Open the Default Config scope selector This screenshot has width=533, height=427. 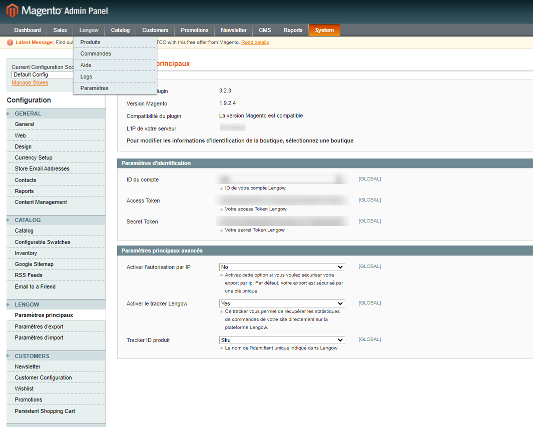tap(43, 74)
